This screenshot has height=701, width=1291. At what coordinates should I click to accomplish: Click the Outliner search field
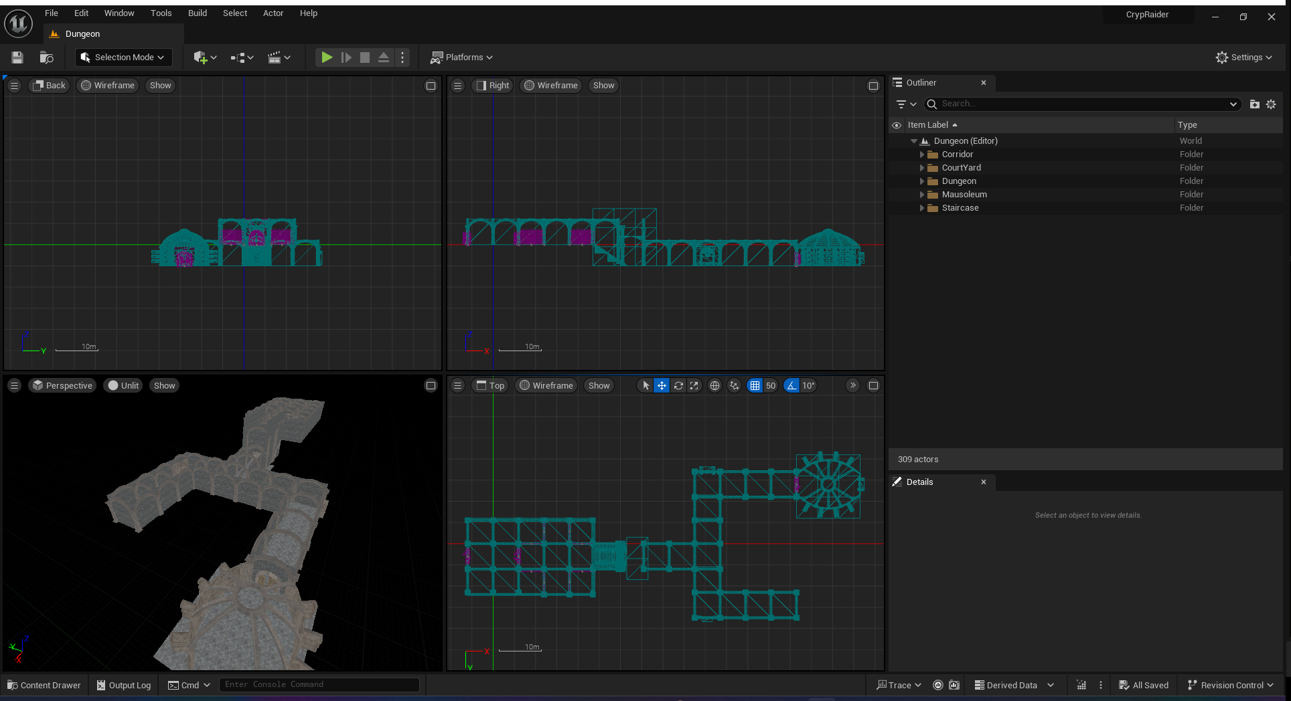1082,104
